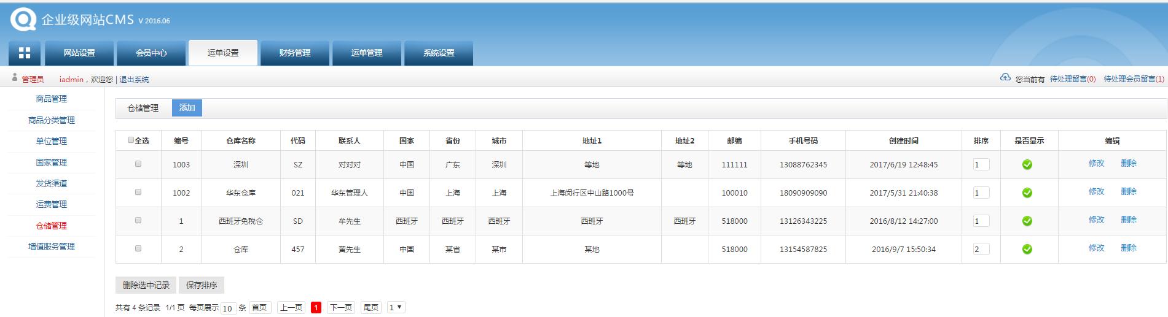Open the 财务管理 navigation tab

click(295, 53)
